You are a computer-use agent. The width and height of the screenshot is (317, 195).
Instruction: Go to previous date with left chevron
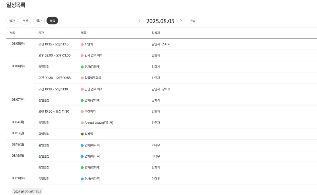pos(140,21)
